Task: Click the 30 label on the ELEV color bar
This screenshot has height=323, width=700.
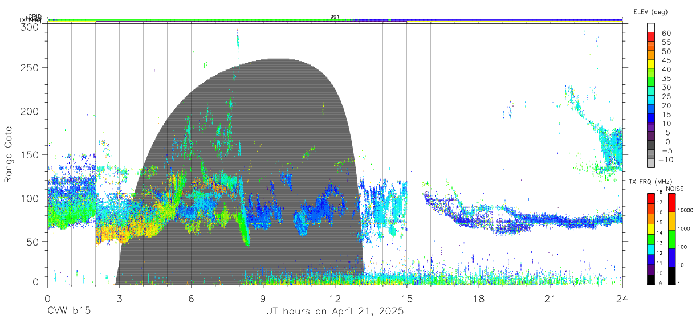Action: click(x=666, y=87)
